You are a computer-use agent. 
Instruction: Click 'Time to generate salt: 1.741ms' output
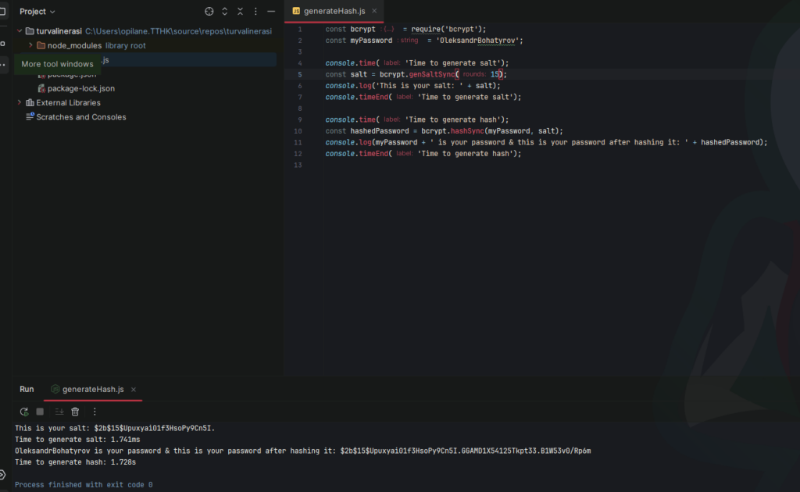click(77, 440)
